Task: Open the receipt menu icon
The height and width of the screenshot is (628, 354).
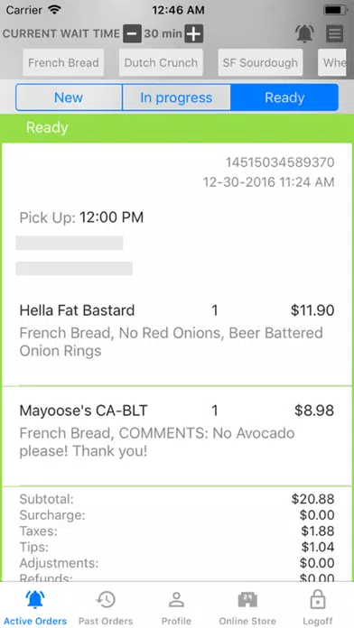Action: [335, 33]
